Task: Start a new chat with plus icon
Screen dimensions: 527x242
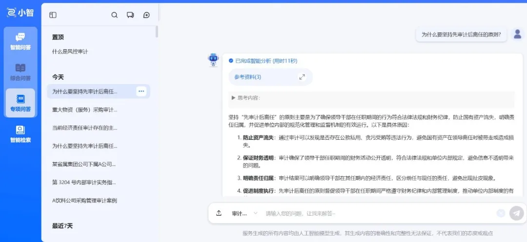Action: [146, 15]
